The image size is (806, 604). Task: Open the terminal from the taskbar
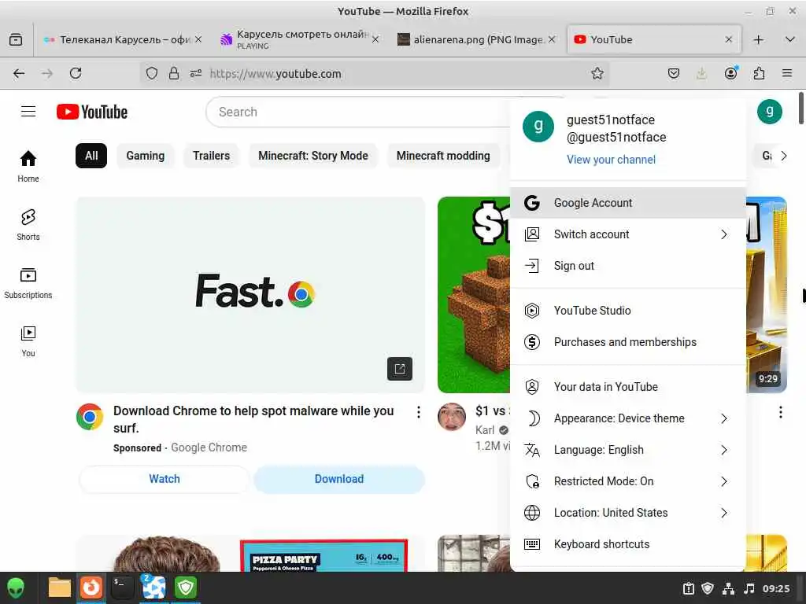[122, 587]
